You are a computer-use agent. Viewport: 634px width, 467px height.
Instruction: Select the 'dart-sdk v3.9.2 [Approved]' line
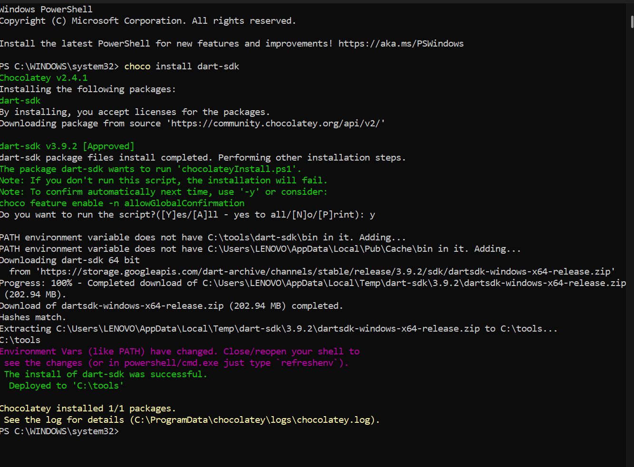(67, 146)
